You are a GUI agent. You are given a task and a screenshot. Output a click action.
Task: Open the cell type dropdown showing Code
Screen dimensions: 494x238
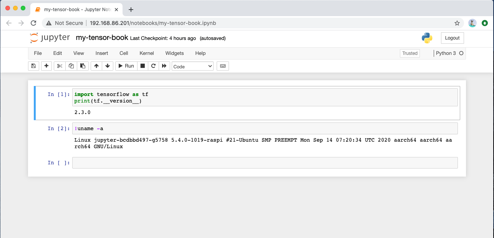point(192,66)
